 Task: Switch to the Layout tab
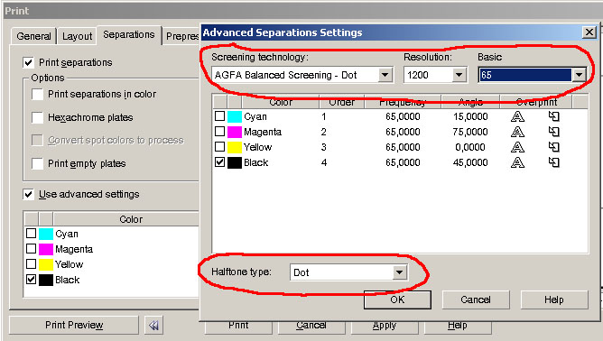pos(77,36)
